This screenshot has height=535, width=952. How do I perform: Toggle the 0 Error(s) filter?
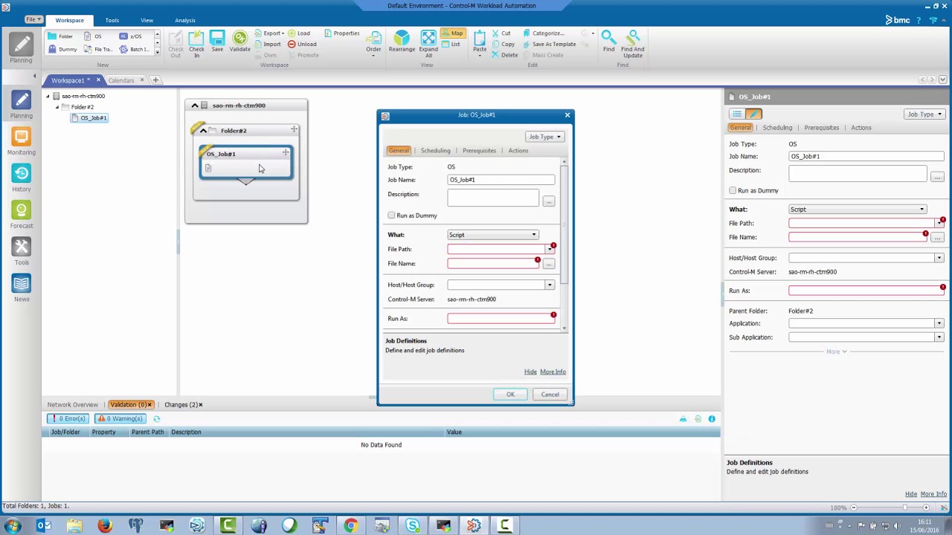(68, 418)
